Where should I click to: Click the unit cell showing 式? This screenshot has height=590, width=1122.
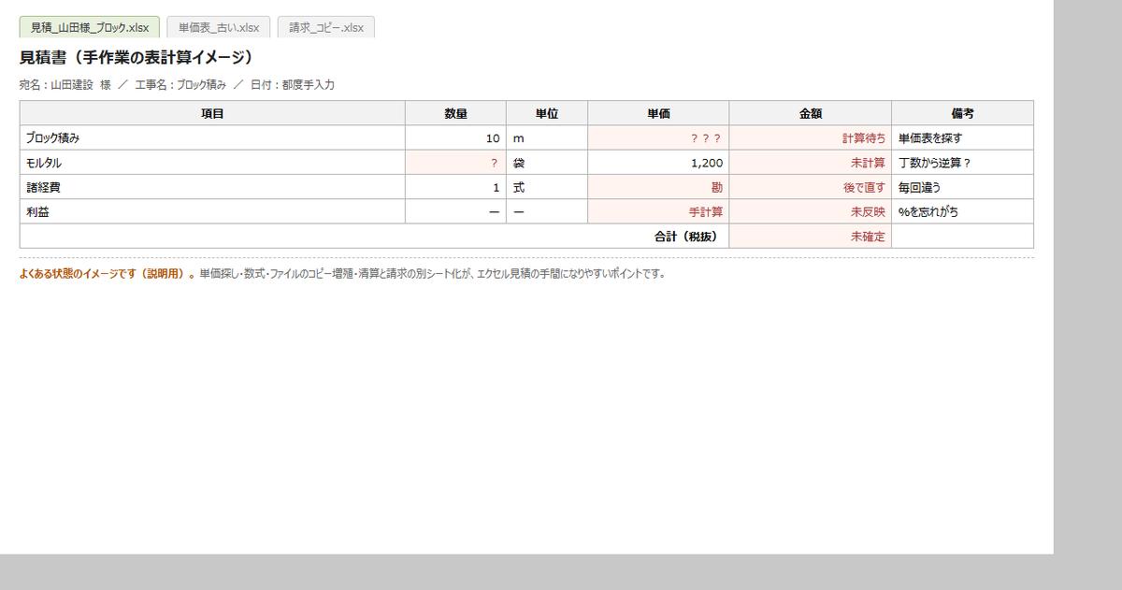[547, 187]
